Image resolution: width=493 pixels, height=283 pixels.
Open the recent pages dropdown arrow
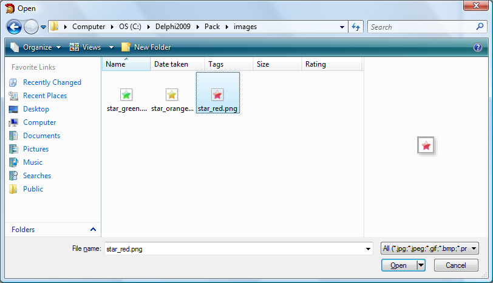click(x=43, y=27)
